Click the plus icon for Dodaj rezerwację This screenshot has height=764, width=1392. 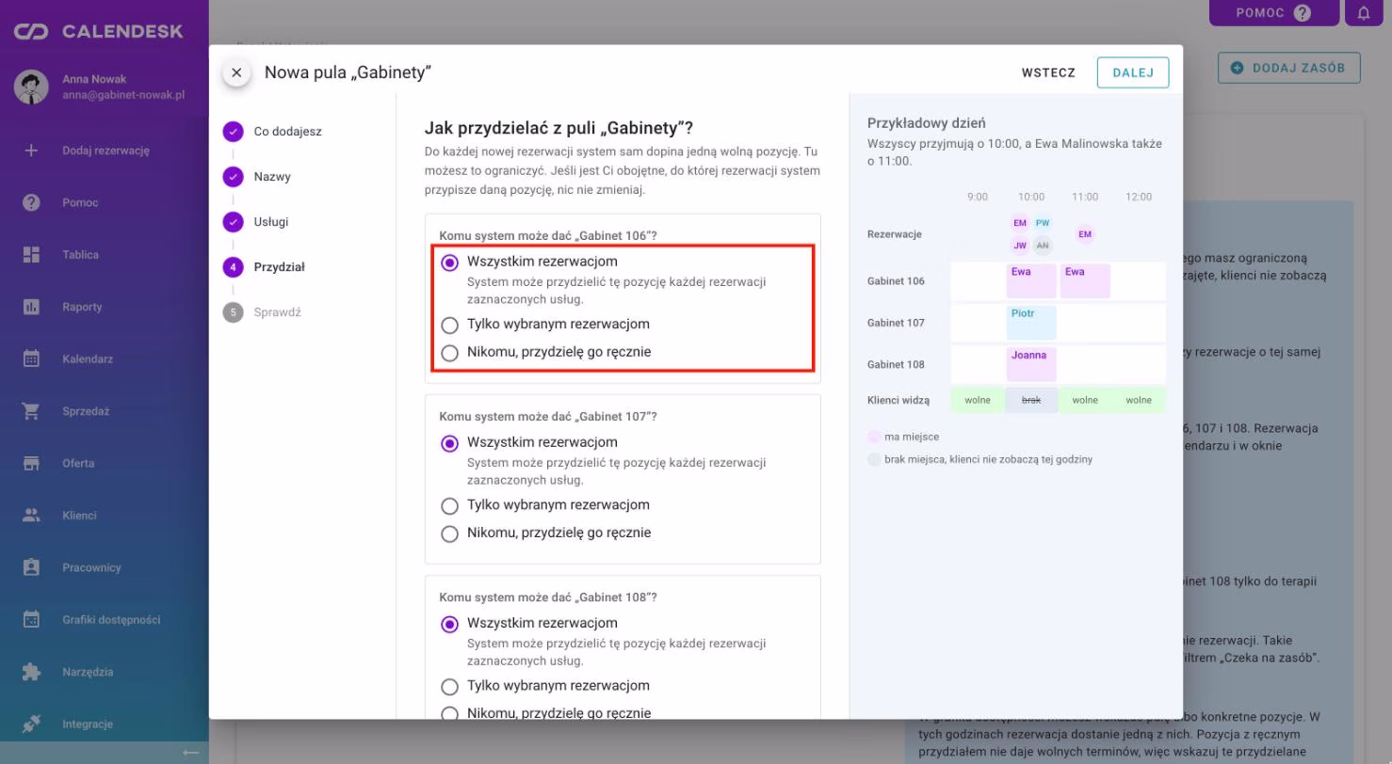tap(31, 151)
